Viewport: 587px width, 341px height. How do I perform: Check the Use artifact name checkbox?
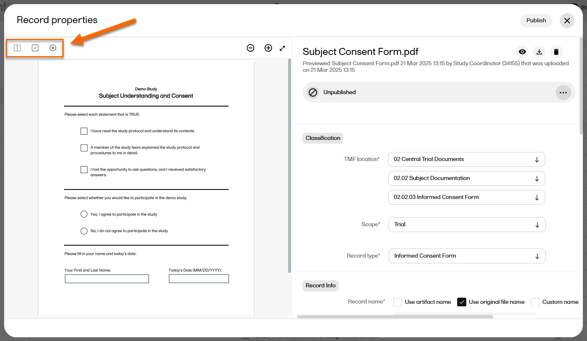(x=398, y=302)
